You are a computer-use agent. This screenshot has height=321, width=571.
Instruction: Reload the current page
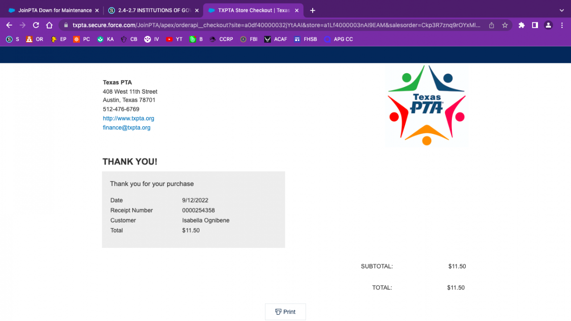point(36,25)
